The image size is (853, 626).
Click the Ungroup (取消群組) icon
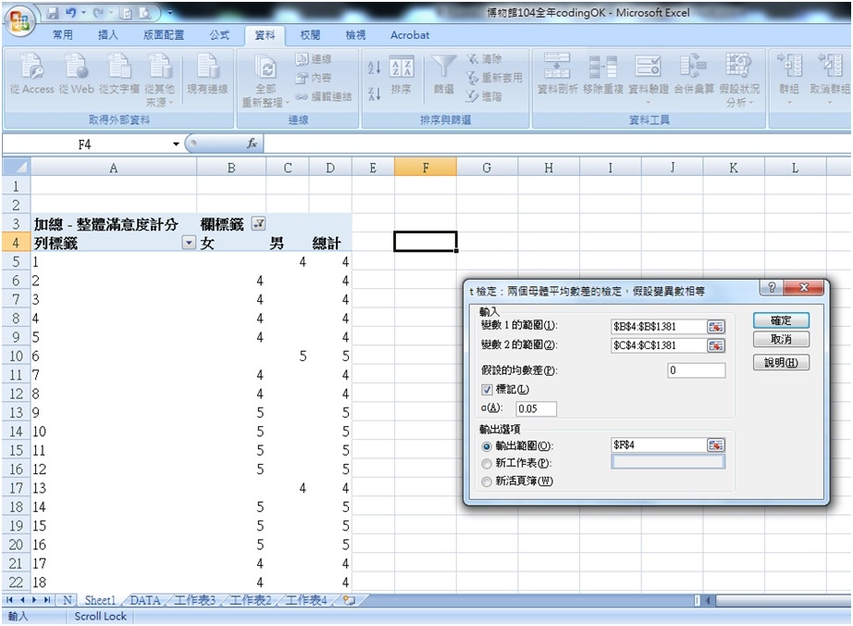coord(830,66)
